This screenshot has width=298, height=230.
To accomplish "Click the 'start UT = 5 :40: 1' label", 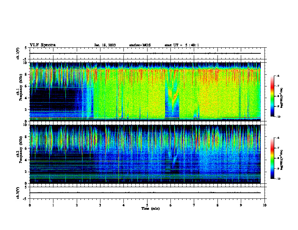I will click(x=182, y=45).
